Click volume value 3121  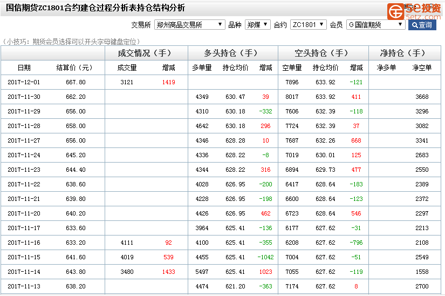(x=127, y=83)
